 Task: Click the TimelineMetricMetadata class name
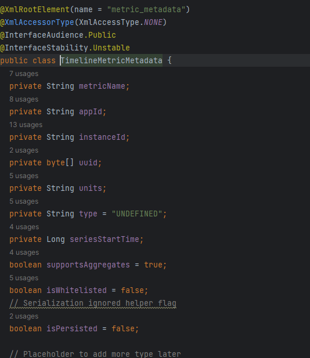pos(111,60)
